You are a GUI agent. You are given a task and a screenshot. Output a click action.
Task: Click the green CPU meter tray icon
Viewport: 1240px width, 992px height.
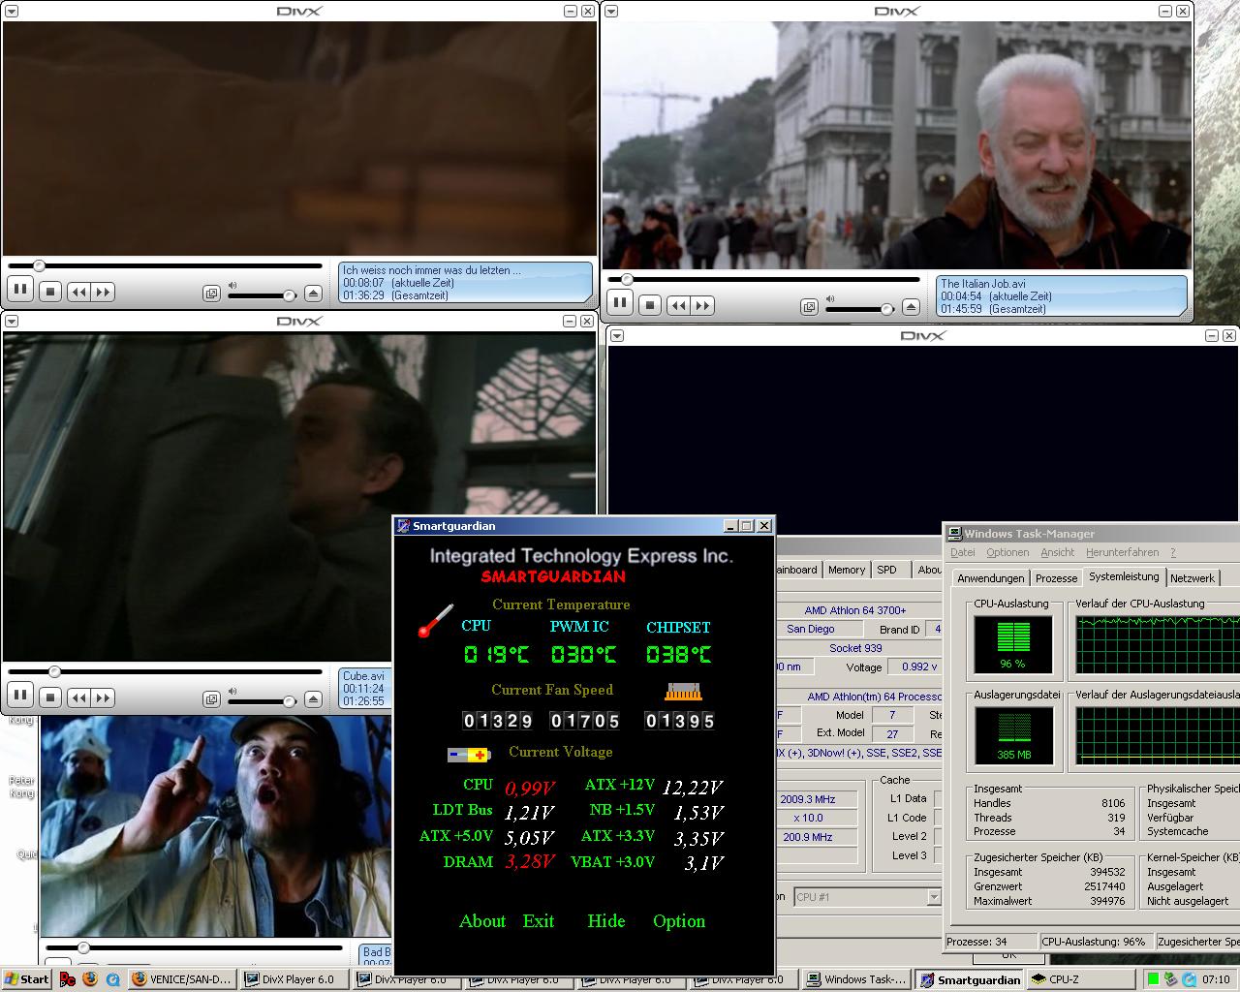[x=1153, y=979]
